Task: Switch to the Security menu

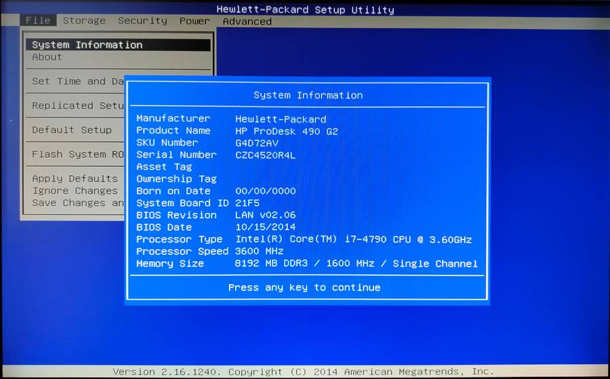Action: click(x=142, y=21)
